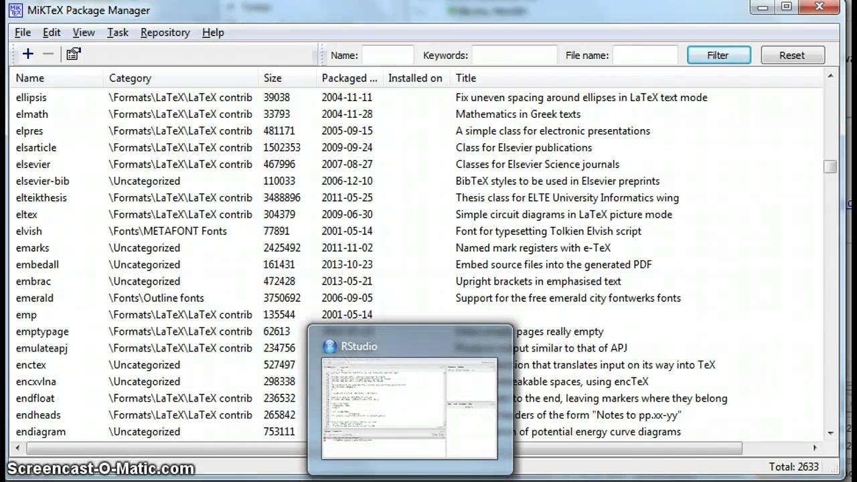Sort by the Name column header

pyautogui.click(x=56, y=78)
